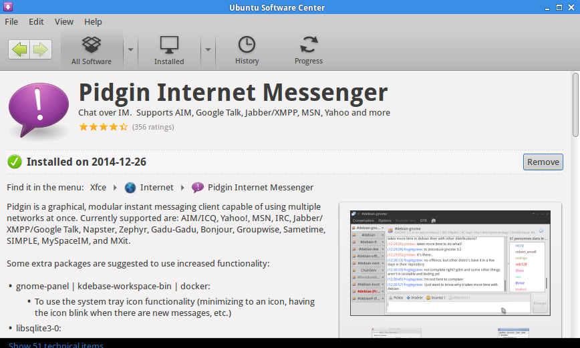
Task: Minimize the Ubuntu Software Center window
Action: (547, 8)
